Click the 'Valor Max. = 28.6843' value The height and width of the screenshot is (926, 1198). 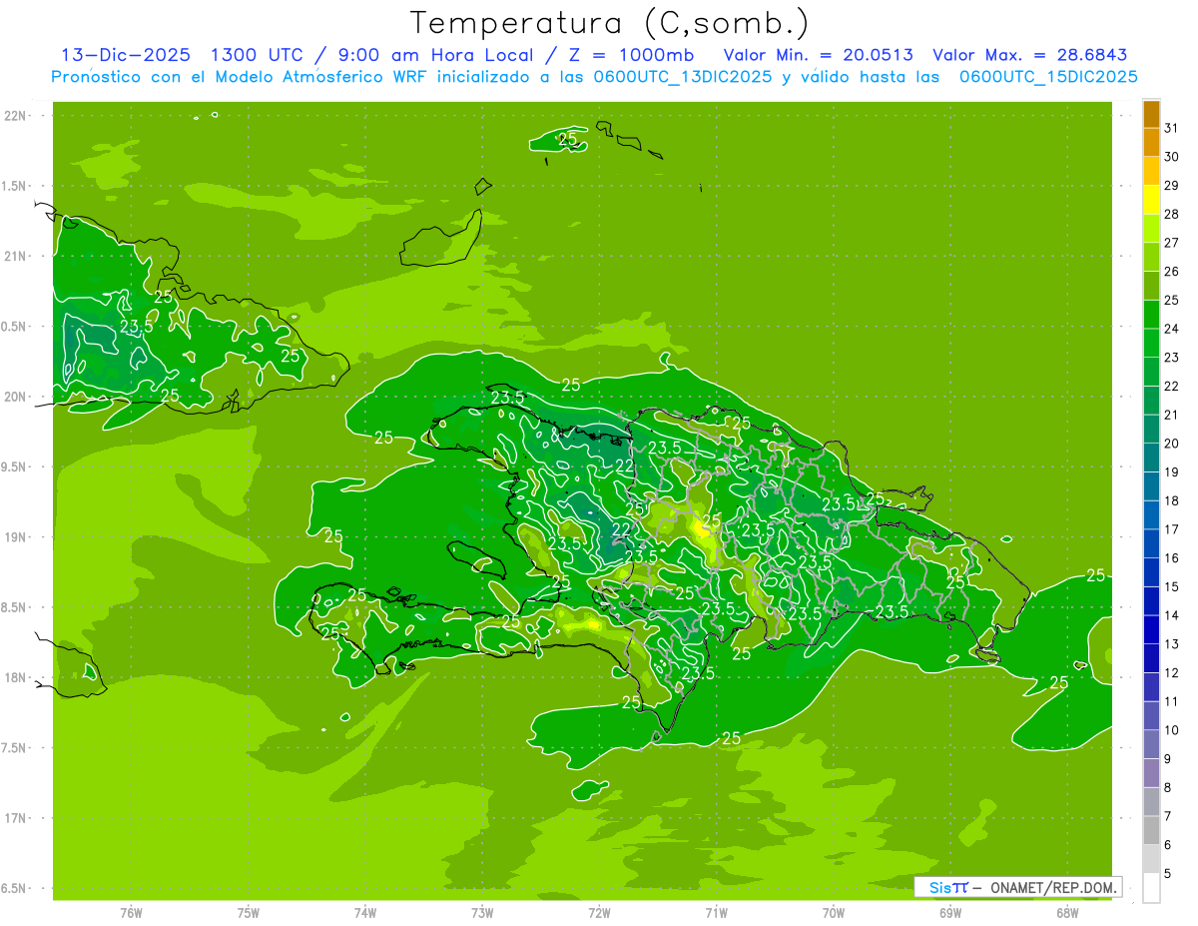[x=1029, y=56]
